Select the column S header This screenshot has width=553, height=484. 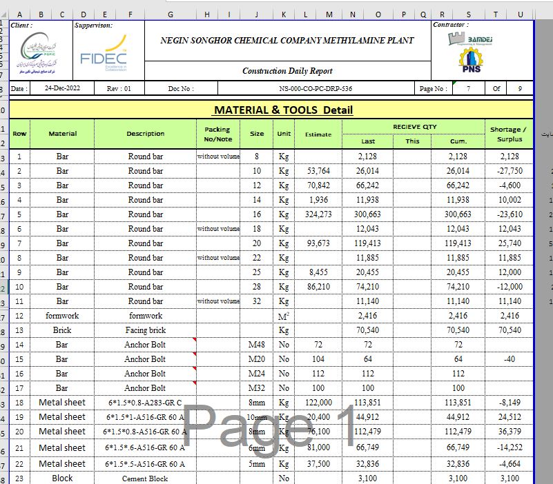click(x=469, y=14)
